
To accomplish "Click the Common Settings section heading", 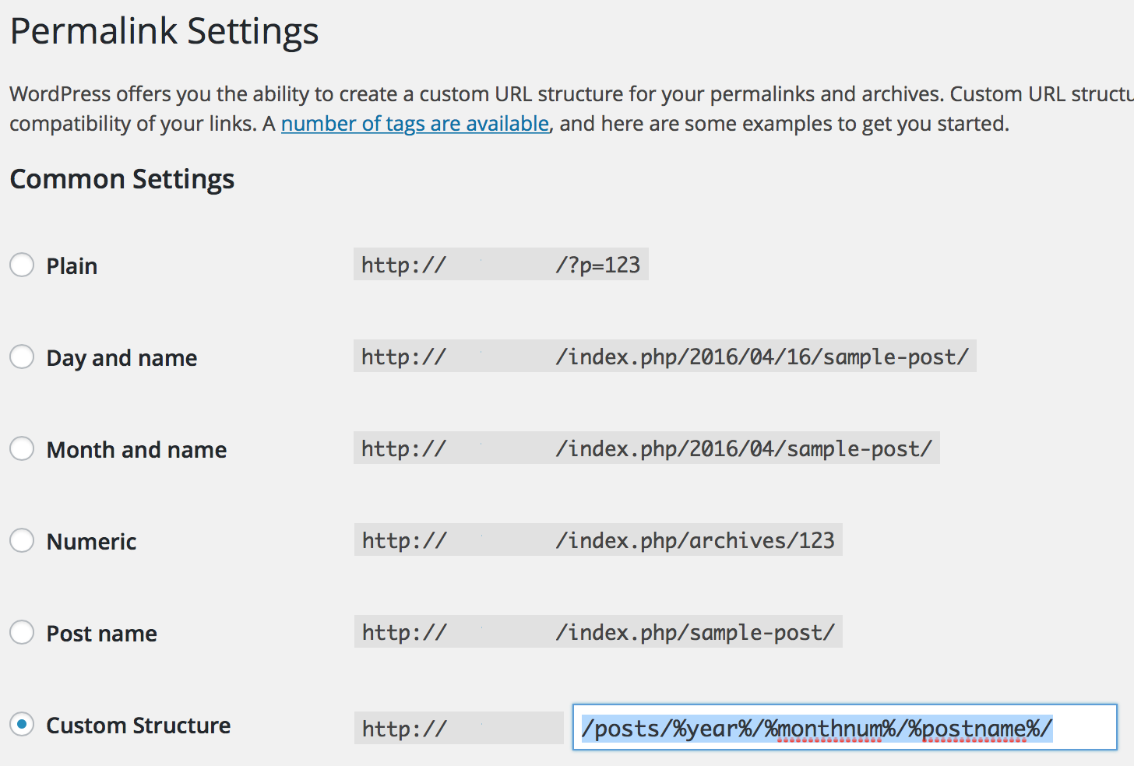I will [121, 179].
